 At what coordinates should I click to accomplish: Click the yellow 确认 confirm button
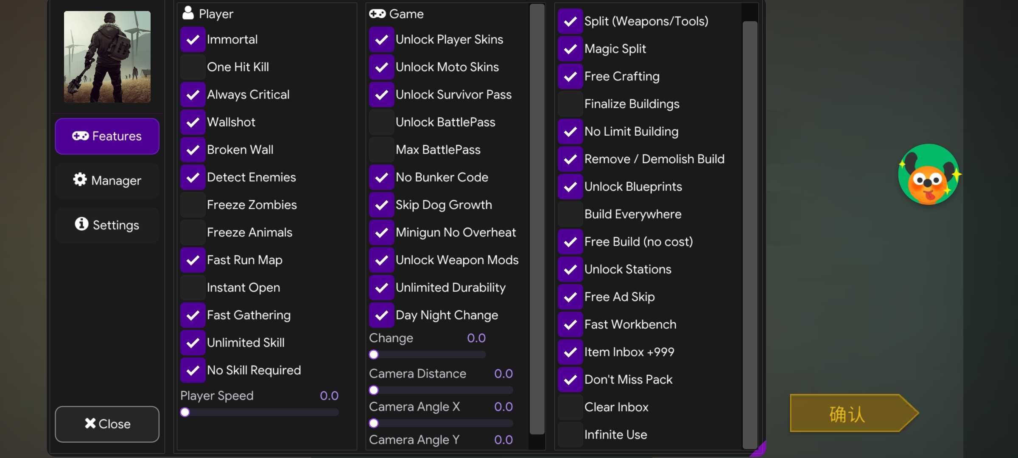[x=853, y=413]
